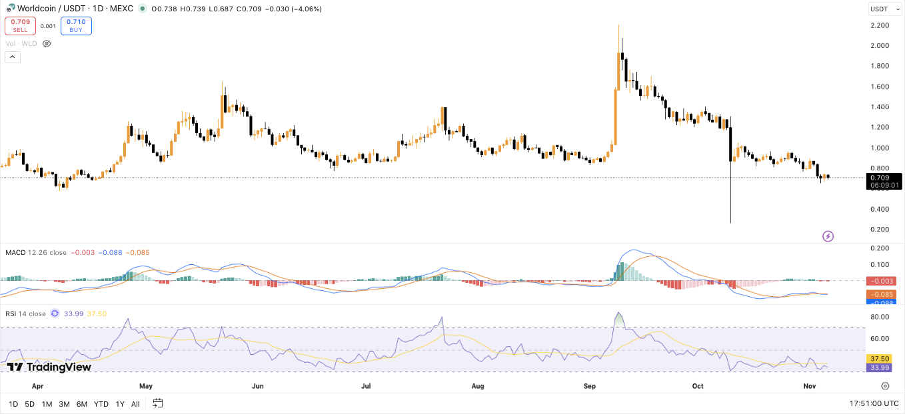Click the RSI refresh cycle icon
Viewport: 905px width, 414px height.
pyautogui.click(x=56, y=313)
